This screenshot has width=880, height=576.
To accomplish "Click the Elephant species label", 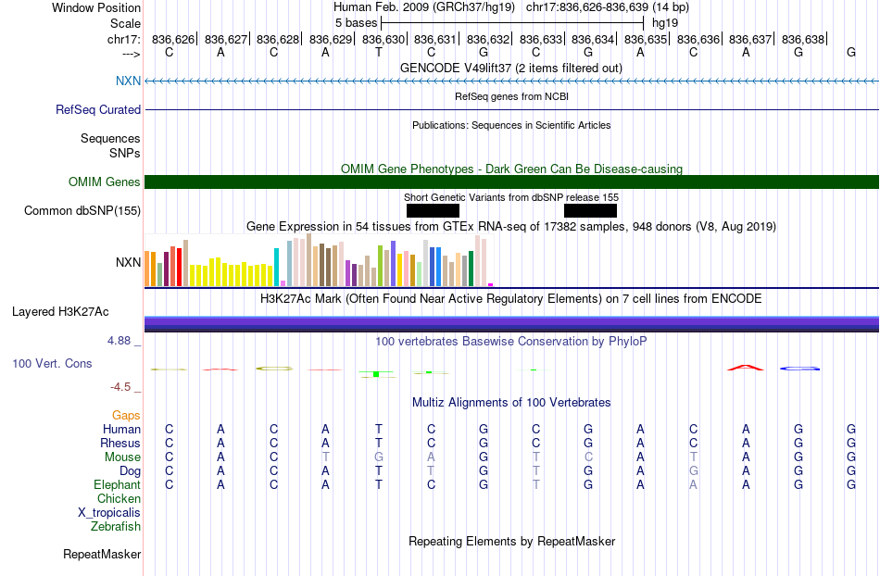I will [x=118, y=485].
